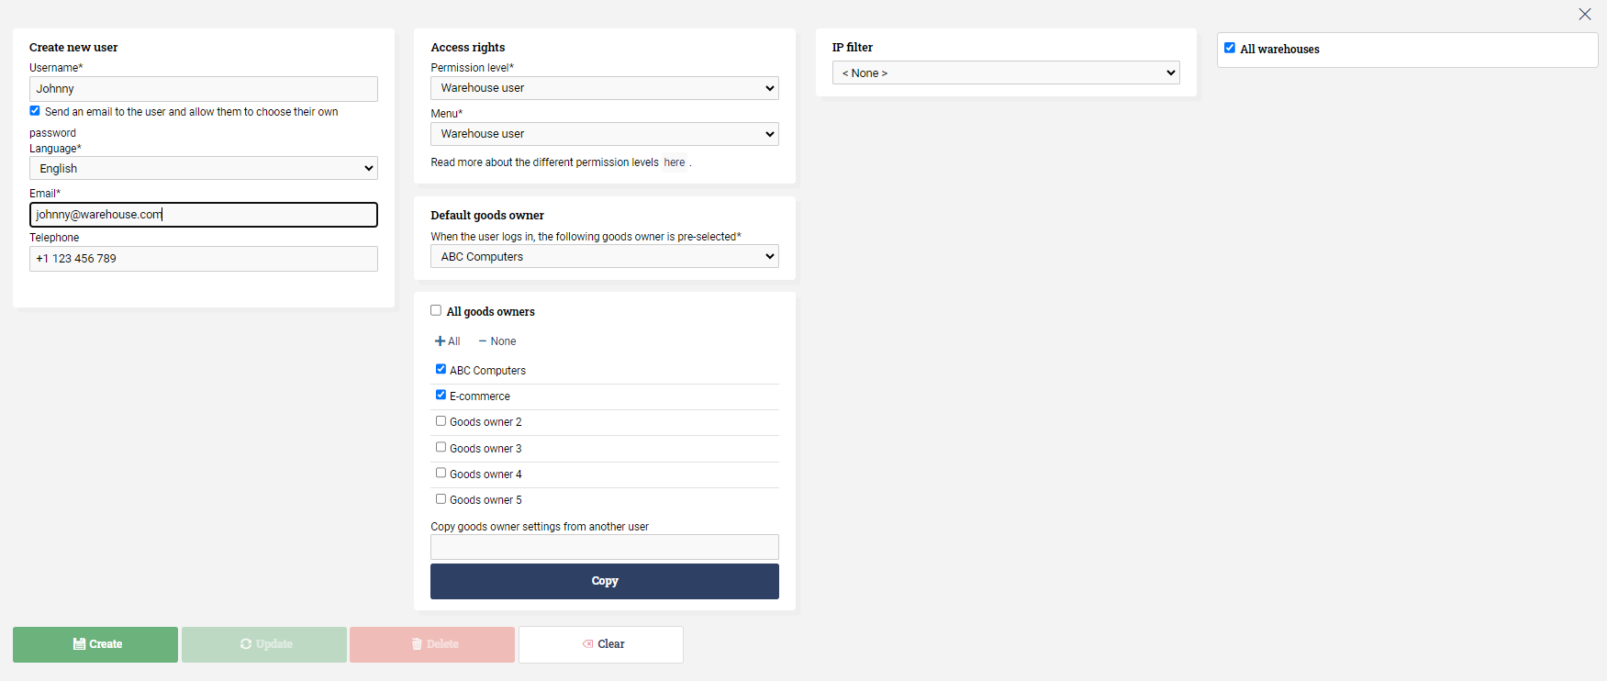Toggle send email password checkbox
This screenshot has height=681, width=1607.
pos(35,111)
